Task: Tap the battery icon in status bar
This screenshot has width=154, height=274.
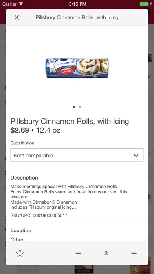Action: click(144, 4)
